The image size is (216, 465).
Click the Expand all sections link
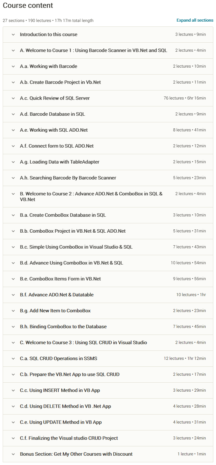click(195, 20)
